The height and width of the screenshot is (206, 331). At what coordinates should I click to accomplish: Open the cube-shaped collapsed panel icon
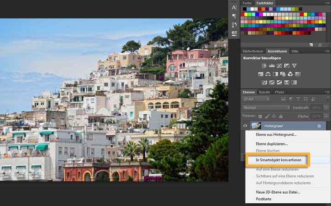[x=234, y=33]
